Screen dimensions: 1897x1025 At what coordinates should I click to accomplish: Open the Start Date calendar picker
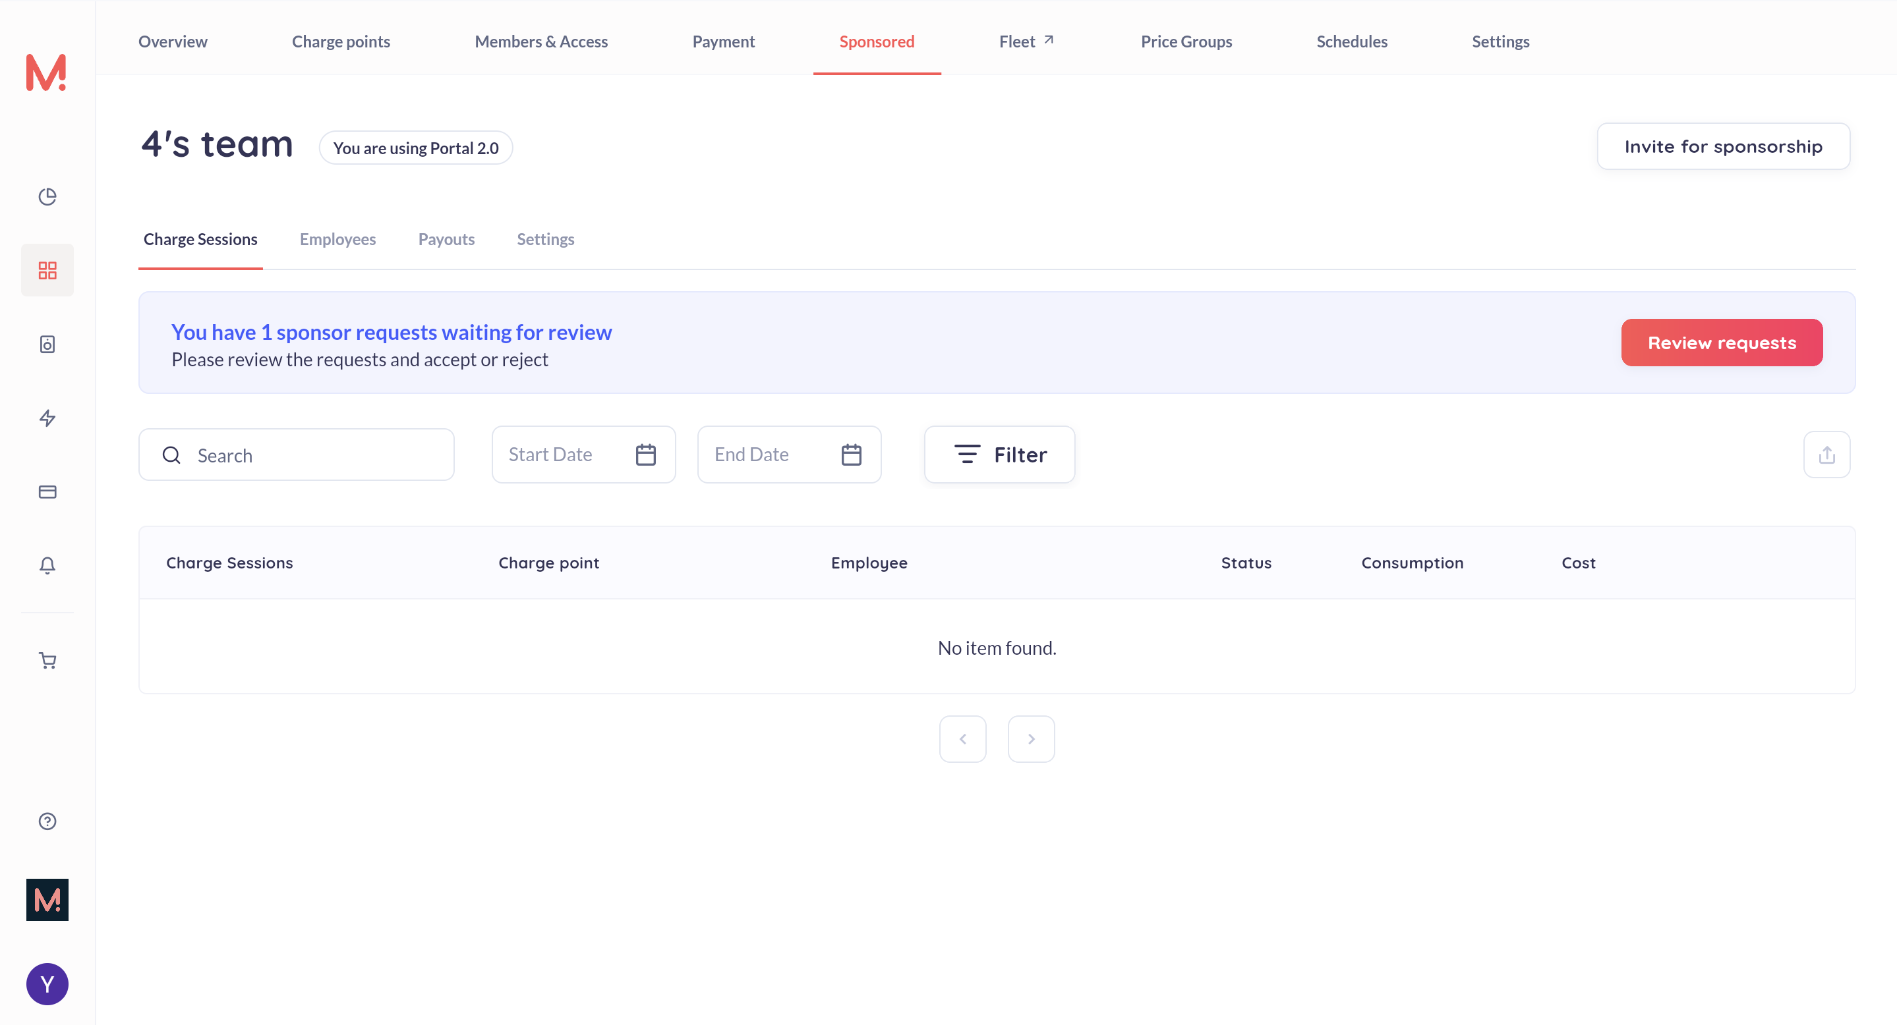coord(645,455)
